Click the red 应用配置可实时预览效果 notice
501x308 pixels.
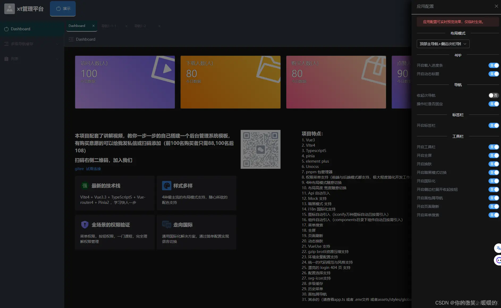[458, 22]
